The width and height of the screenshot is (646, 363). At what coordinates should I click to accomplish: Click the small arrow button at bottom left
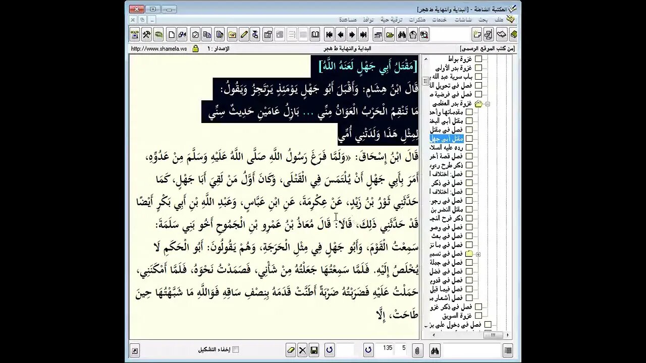[134, 350]
